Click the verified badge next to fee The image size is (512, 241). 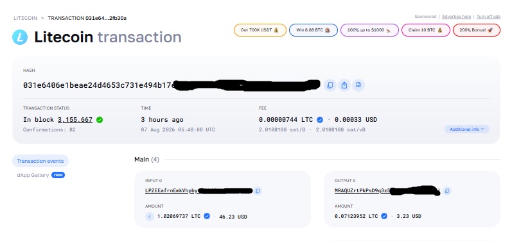pos(320,120)
